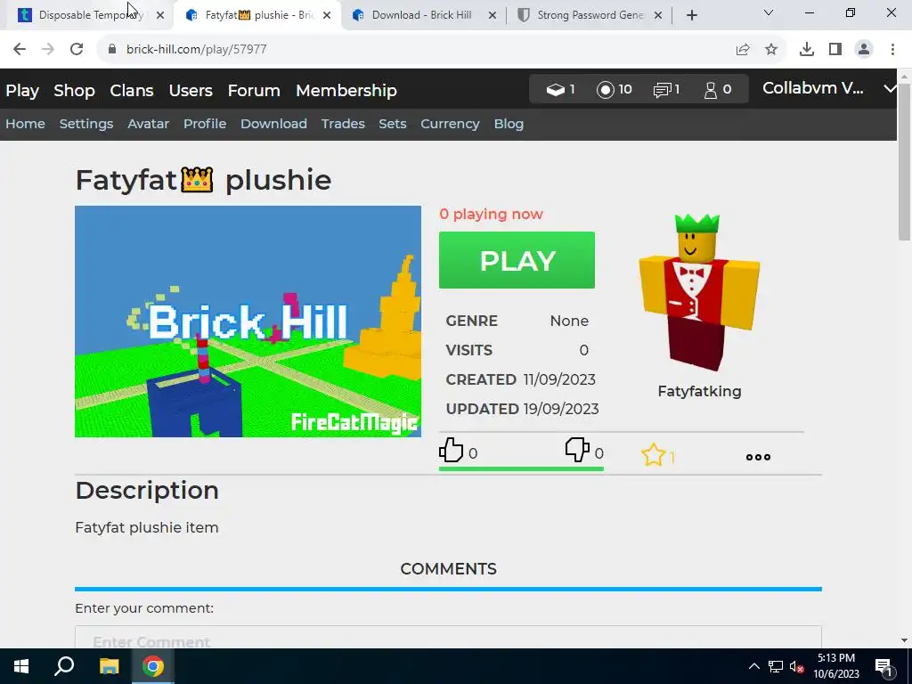The width and height of the screenshot is (912, 684).
Task: Close the Disposable Temporary tab
Action: (160, 15)
